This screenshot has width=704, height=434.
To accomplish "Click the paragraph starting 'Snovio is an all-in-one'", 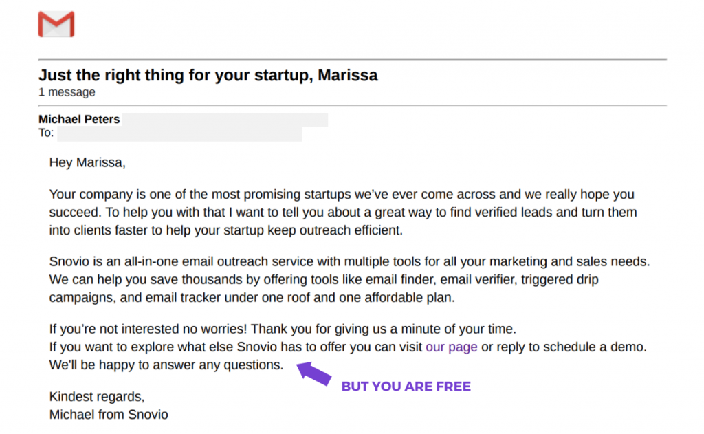I will tap(350, 279).
